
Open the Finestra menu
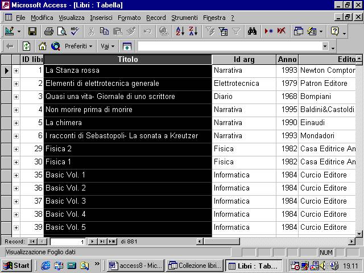(x=214, y=18)
